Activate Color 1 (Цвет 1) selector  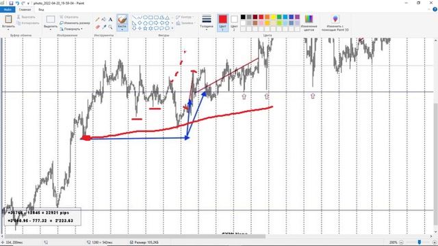[222, 23]
